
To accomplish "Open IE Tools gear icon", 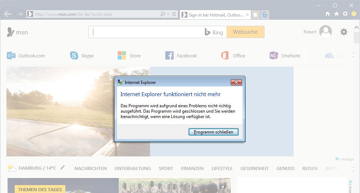I will [x=345, y=14].
